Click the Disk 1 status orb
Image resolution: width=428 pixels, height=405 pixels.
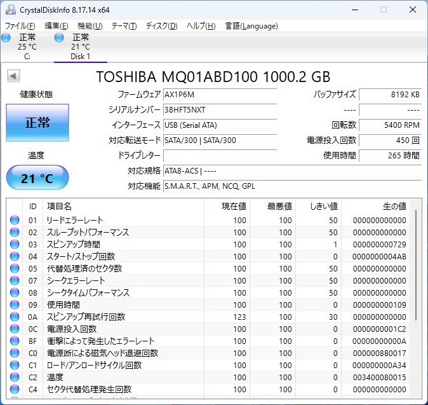[x=60, y=38]
